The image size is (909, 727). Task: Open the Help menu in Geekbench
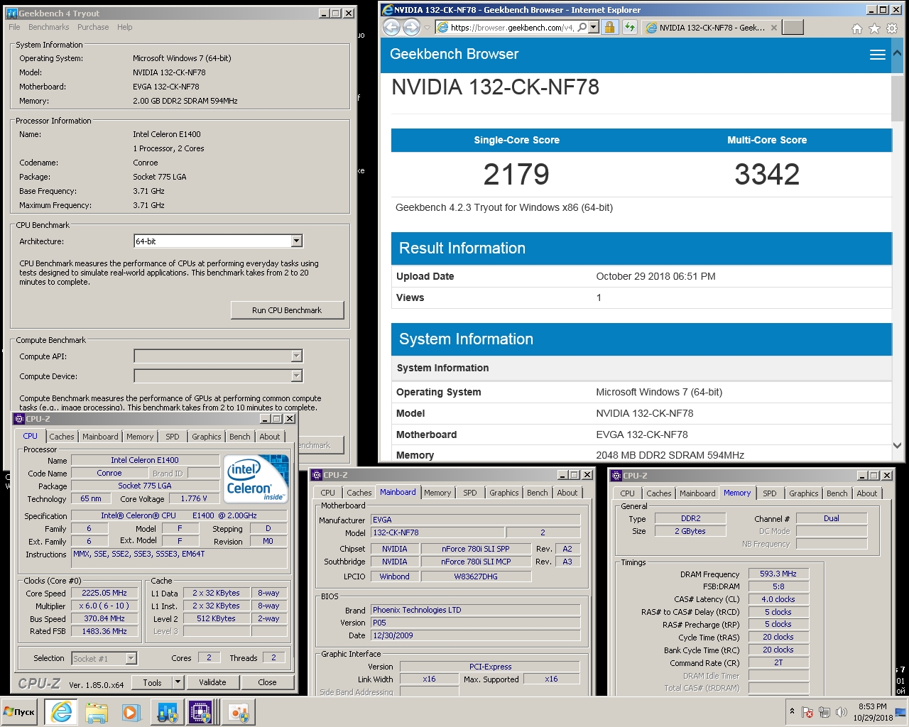[x=125, y=27]
